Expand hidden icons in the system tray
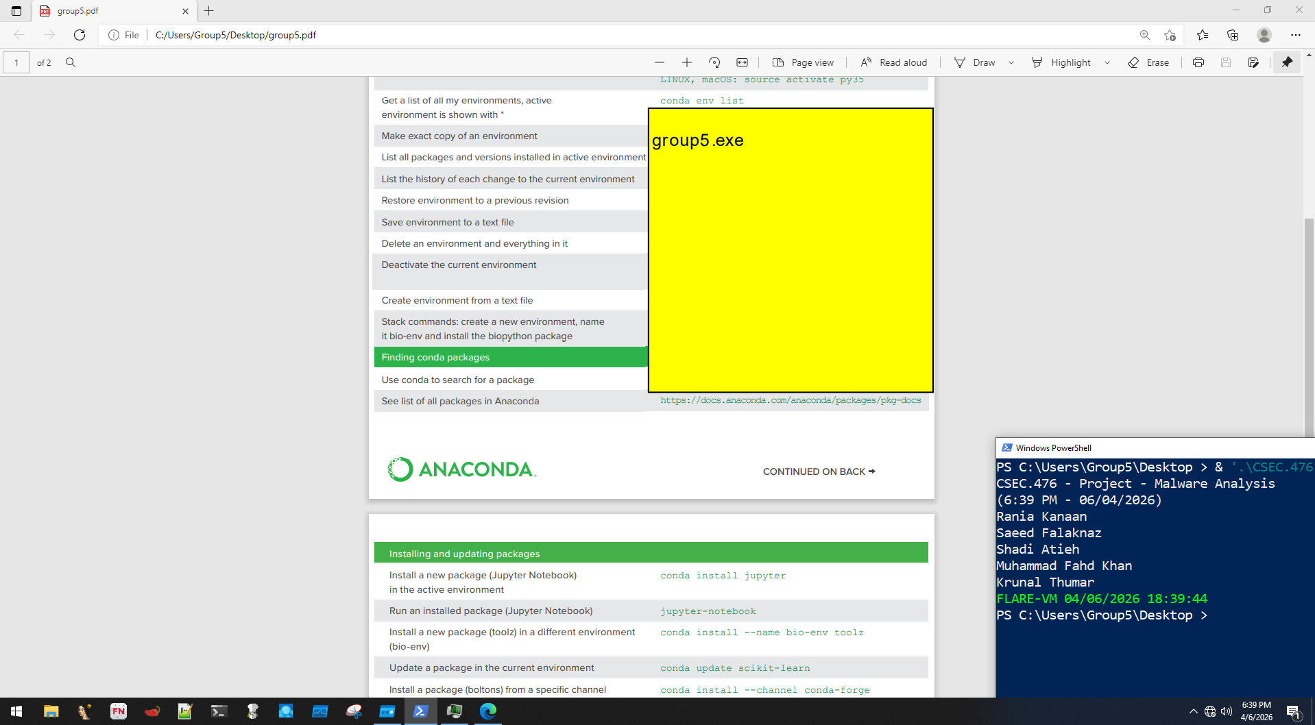This screenshot has width=1315, height=725. (1193, 712)
